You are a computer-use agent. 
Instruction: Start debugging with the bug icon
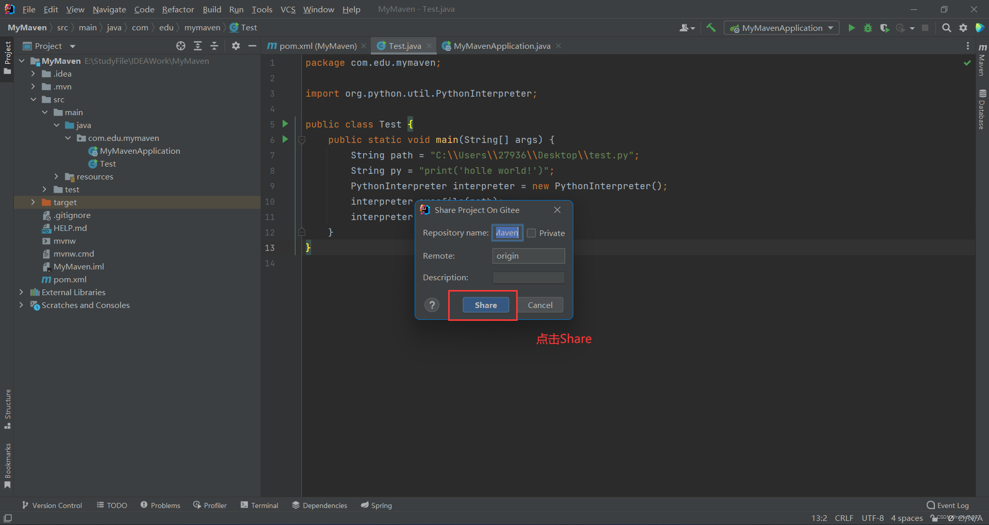[868, 28]
